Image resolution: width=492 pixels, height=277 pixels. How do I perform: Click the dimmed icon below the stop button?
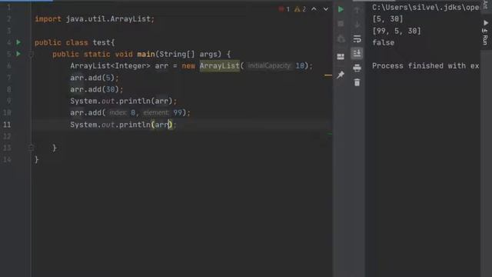click(341, 39)
